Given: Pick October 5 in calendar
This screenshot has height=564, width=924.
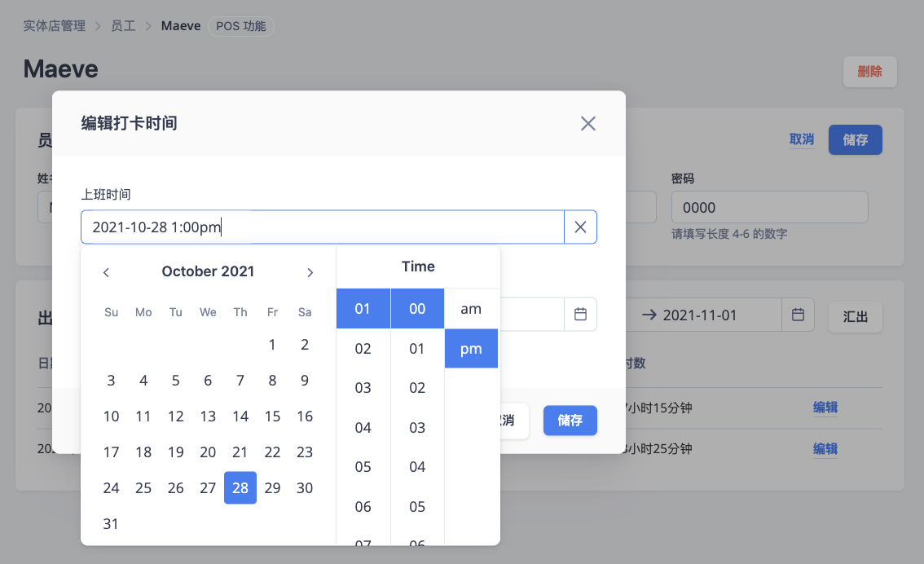Looking at the screenshot, I should click(176, 380).
